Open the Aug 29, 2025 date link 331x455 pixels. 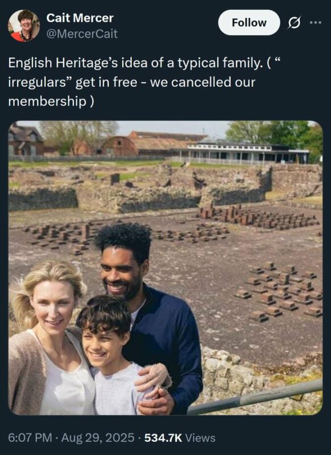(x=98, y=437)
